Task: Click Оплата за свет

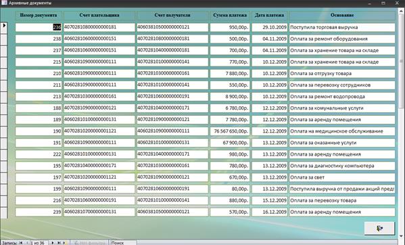Action: (x=342, y=177)
